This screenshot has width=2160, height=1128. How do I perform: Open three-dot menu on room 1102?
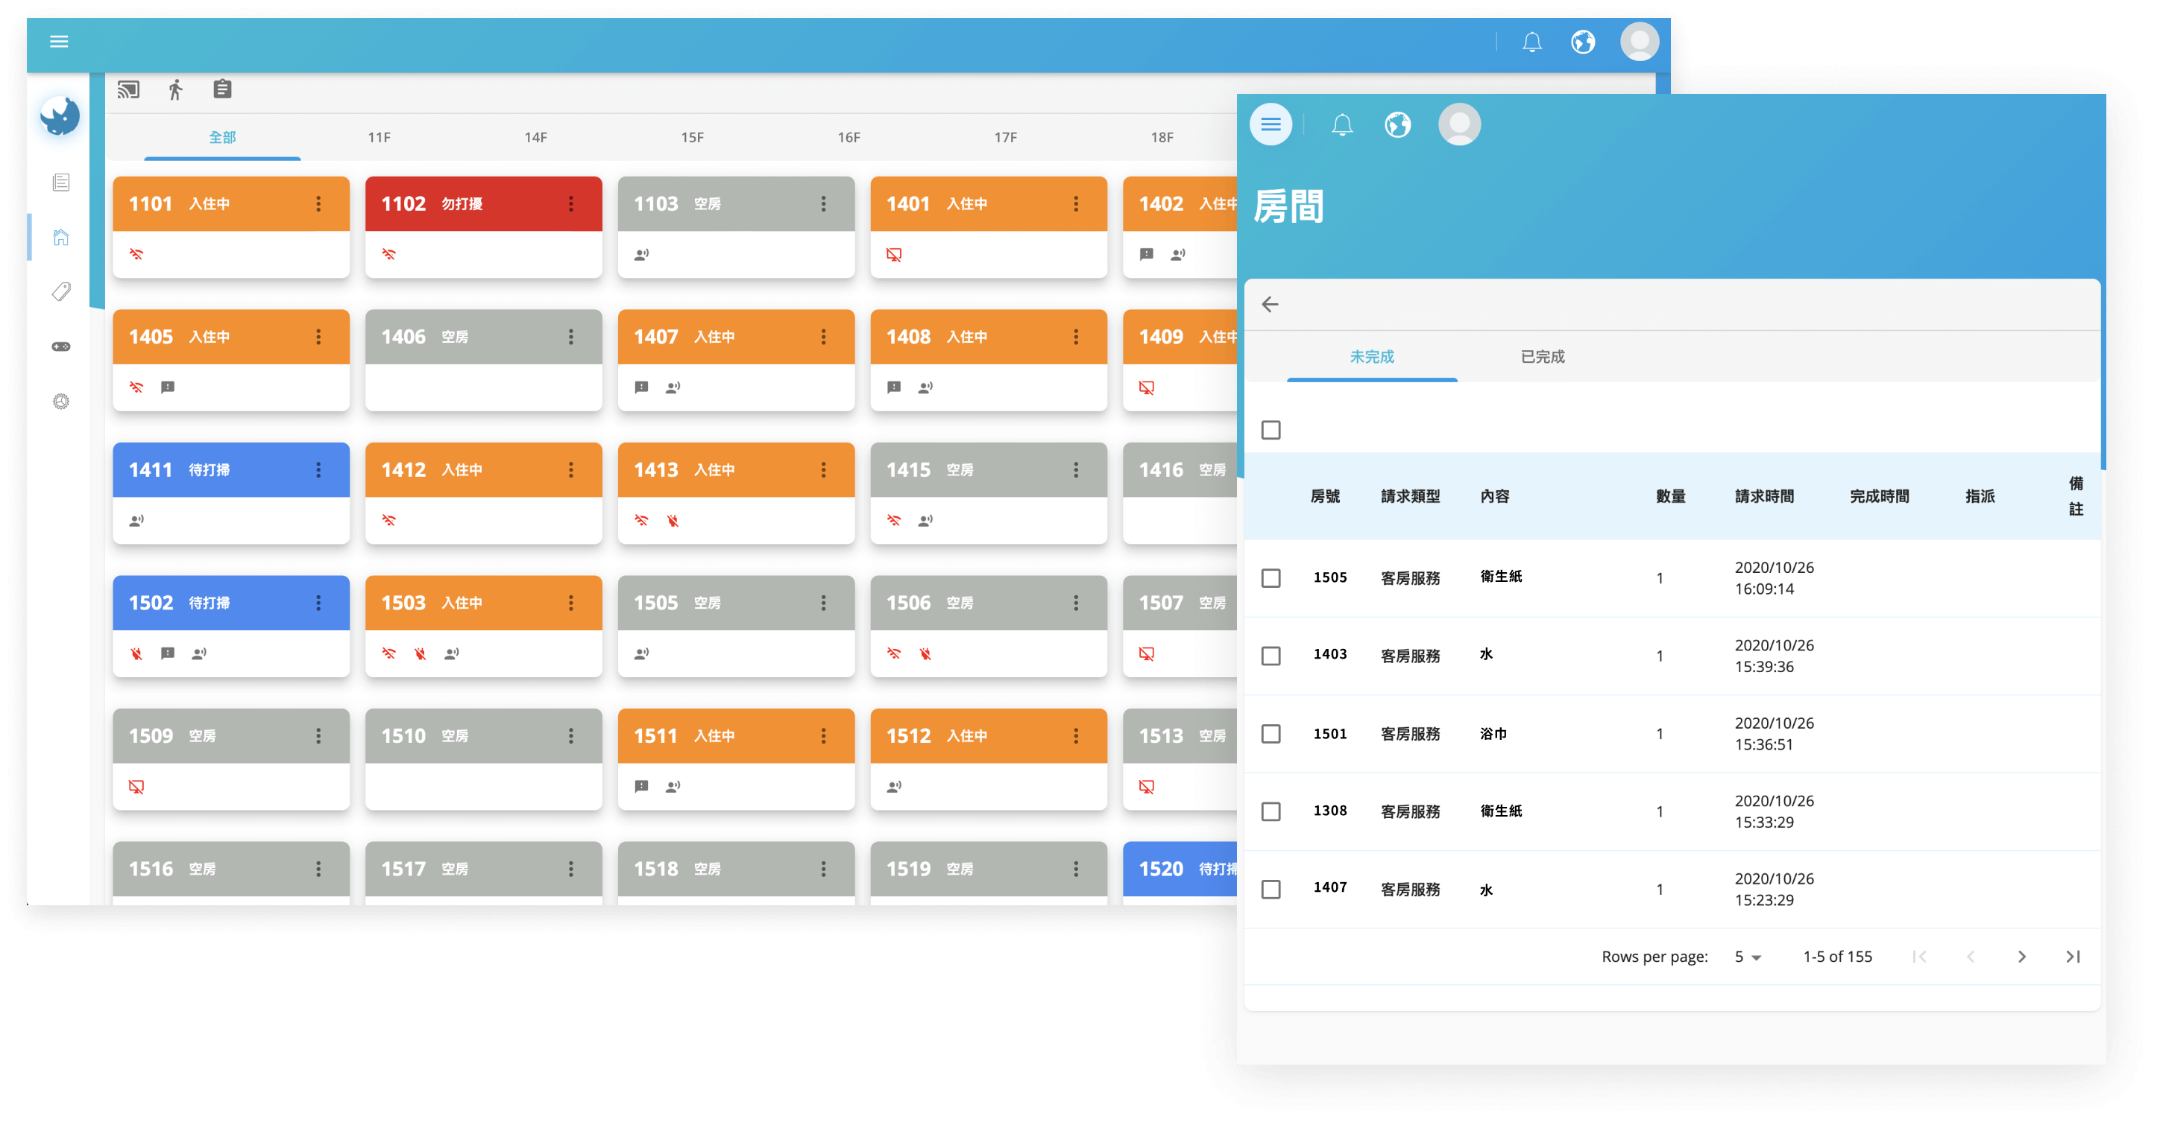coord(570,203)
